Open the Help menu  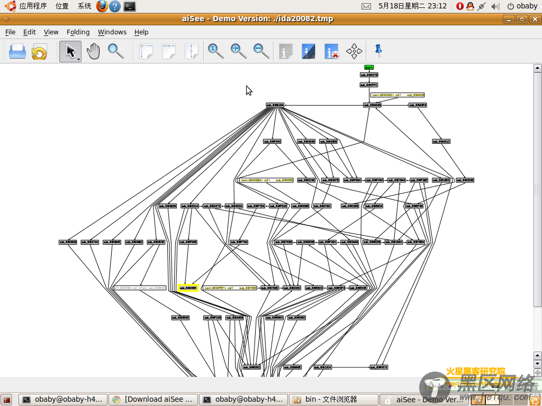point(141,32)
